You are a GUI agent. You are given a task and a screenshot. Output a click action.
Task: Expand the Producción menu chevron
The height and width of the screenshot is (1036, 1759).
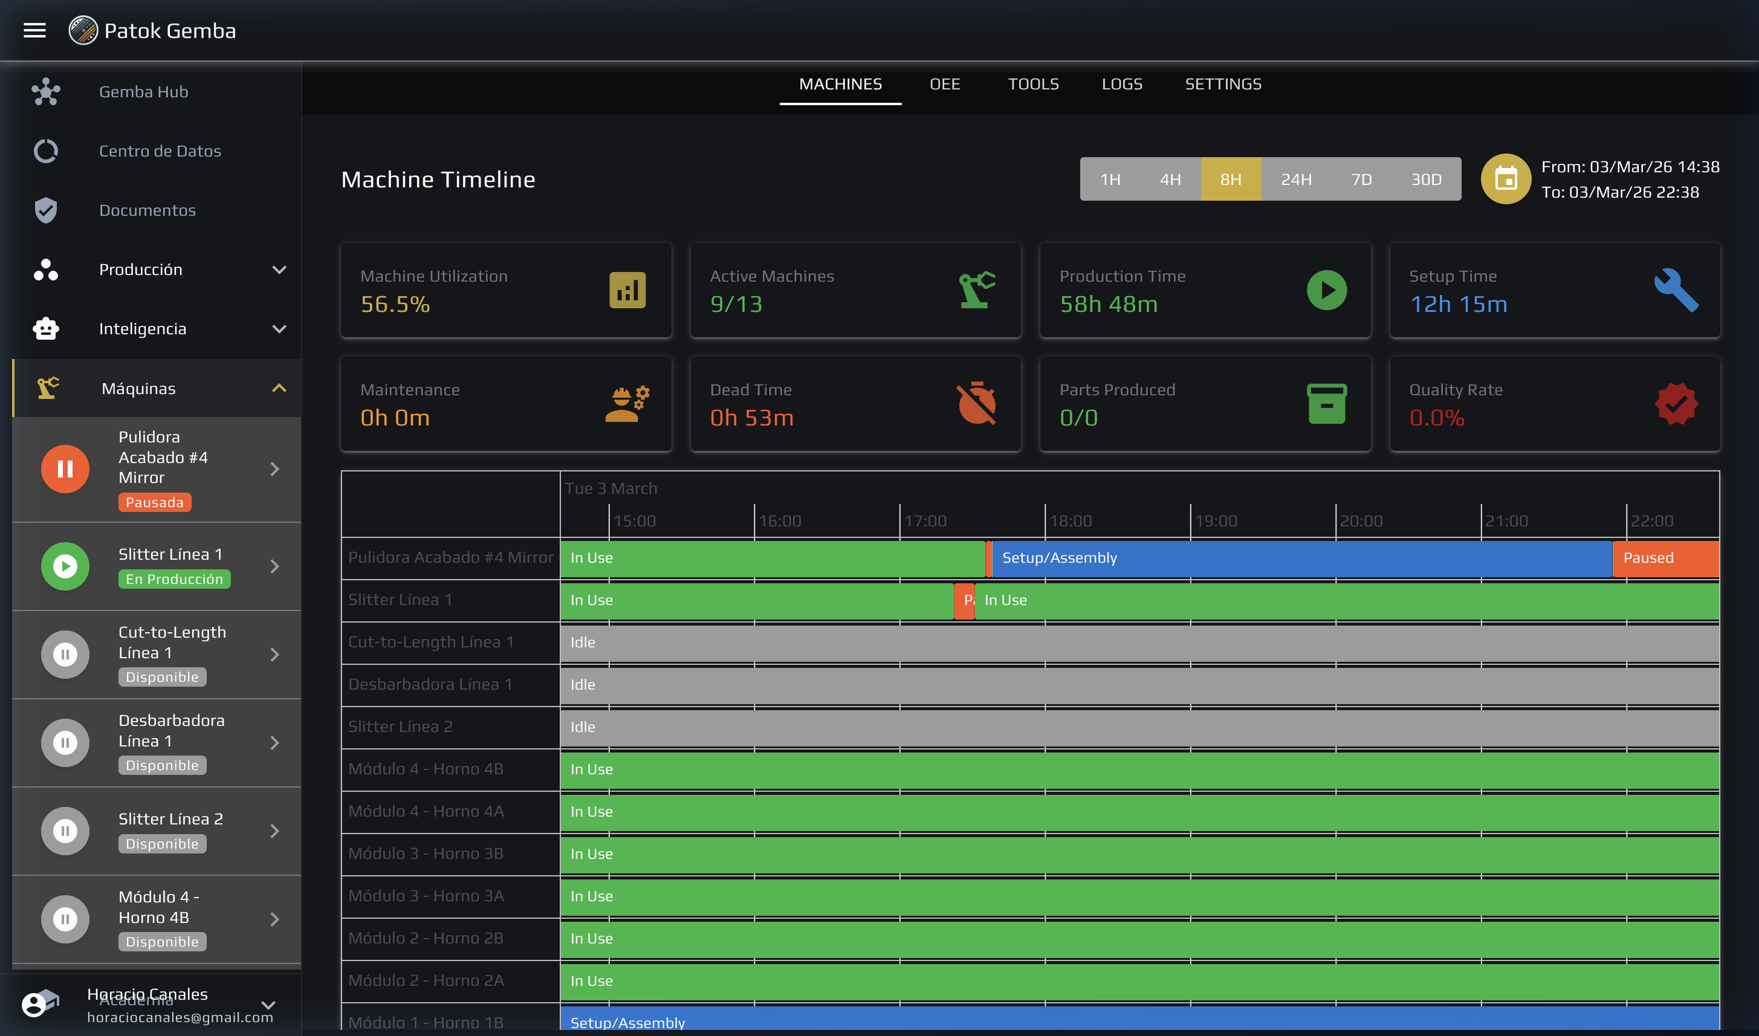pyautogui.click(x=279, y=270)
